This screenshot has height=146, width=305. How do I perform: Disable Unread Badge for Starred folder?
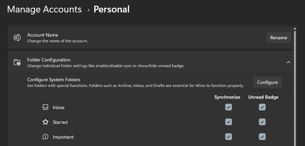[x=262, y=122]
